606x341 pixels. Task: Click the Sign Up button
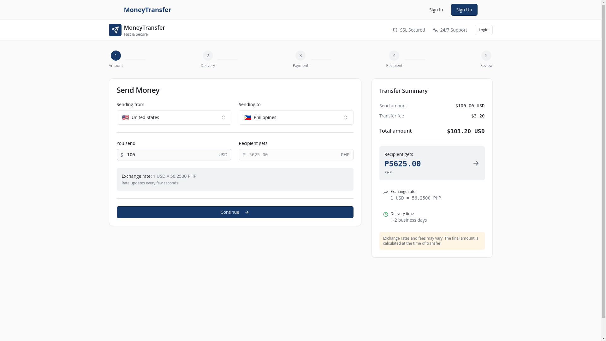point(464,10)
